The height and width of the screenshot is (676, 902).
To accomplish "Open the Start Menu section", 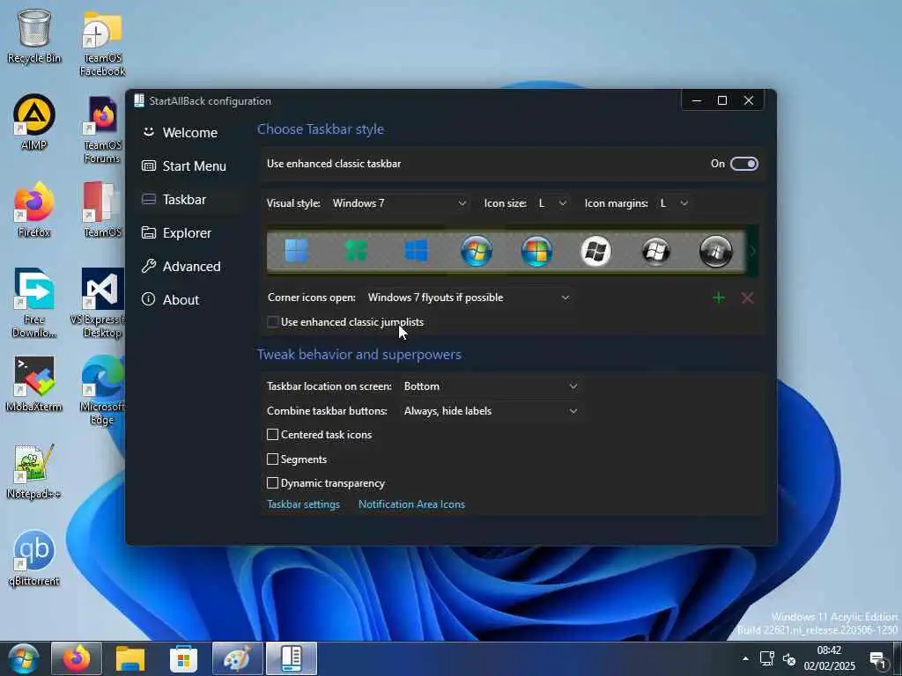I will coord(190,166).
